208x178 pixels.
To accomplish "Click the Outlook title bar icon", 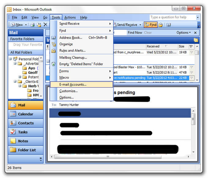I will pyautogui.click(x=9, y=9).
